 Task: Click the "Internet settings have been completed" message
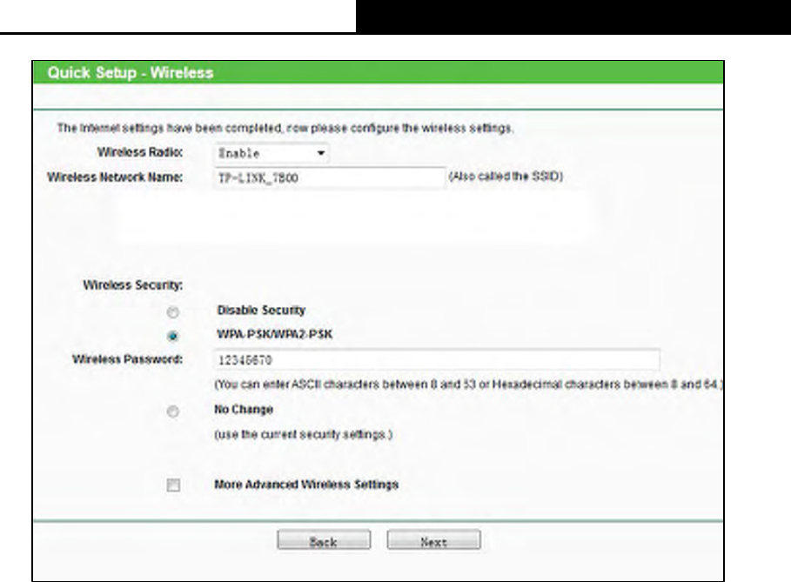pos(285,128)
